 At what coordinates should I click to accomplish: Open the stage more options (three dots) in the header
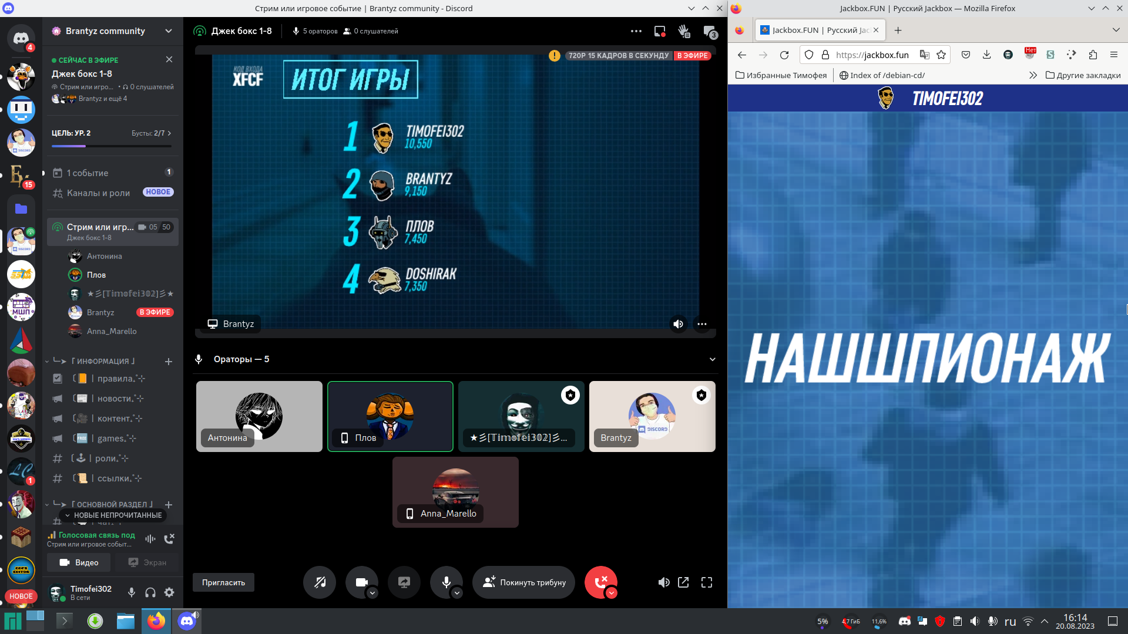(x=636, y=31)
